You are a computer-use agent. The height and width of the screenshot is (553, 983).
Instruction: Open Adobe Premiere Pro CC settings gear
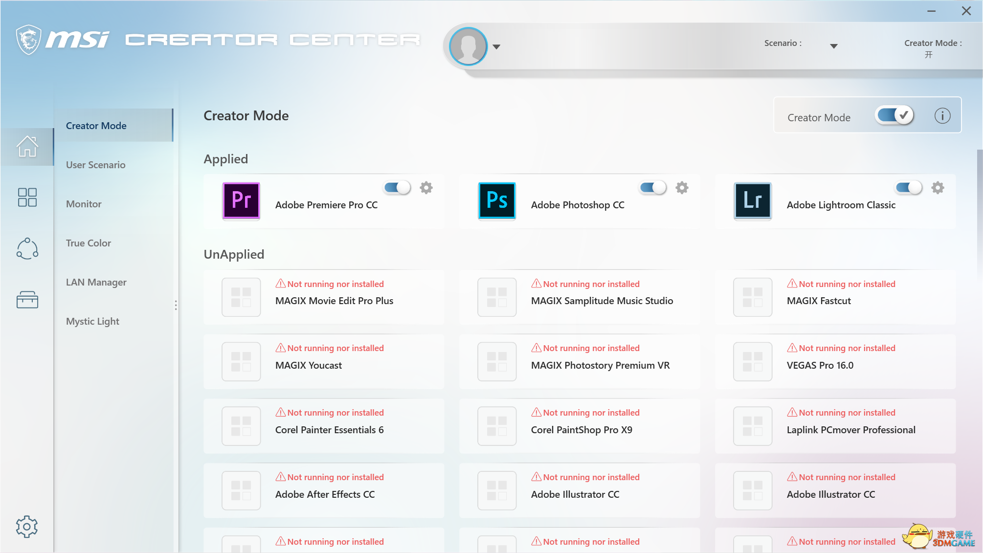click(426, 188)
